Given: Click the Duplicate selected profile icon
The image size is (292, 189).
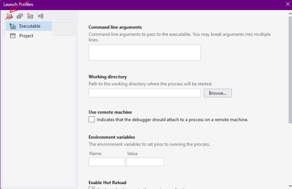Looking at the screenshot, I should click(20, 16).
